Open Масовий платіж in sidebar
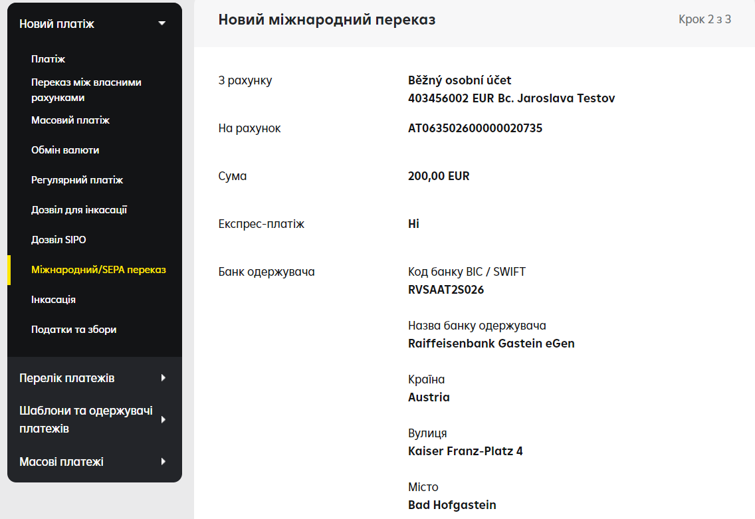 coord(70,120)
